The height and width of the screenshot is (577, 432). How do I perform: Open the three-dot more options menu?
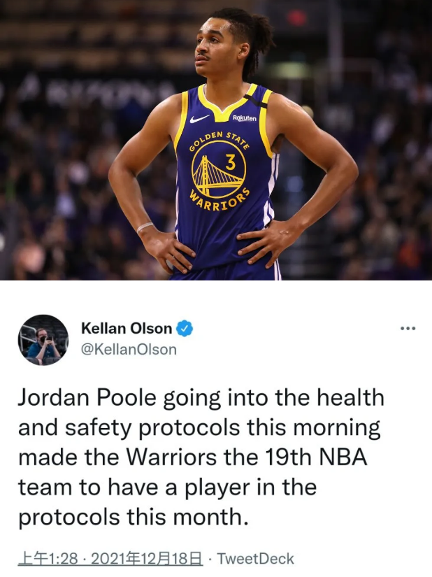click(408, 328)
